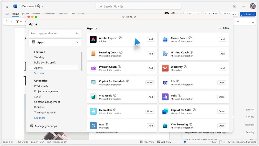Add the Learning Coach agent

point(150,54)
